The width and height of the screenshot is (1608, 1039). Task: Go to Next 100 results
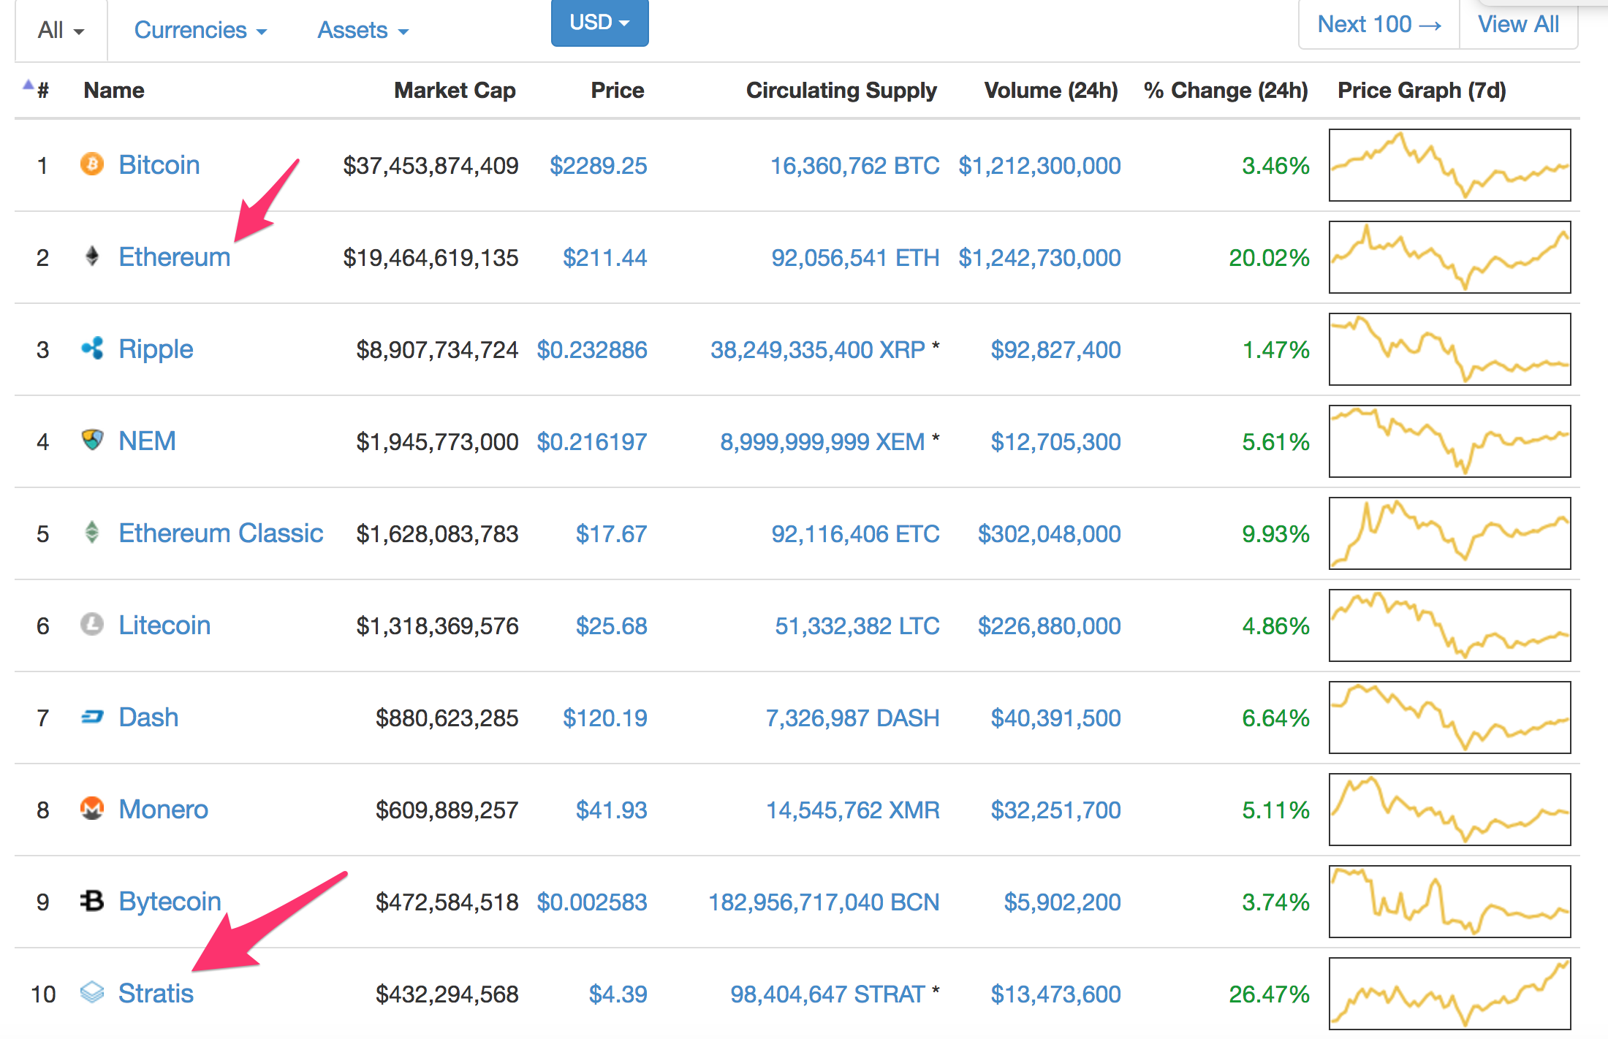pyautogui.click(x=1378, y=24)
